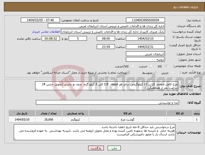Select the کالا/خدمت radio button
The height and width of the screenshot is (155, 205).
click(x=133, y=66)
